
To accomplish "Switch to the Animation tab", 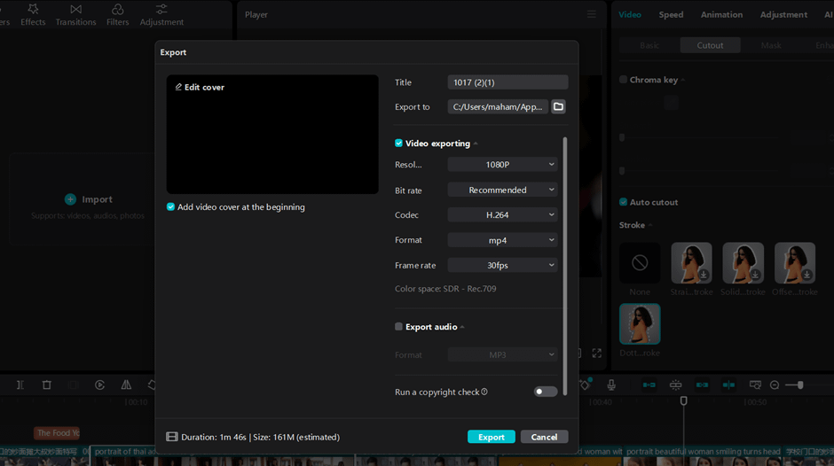I will 721,15.
